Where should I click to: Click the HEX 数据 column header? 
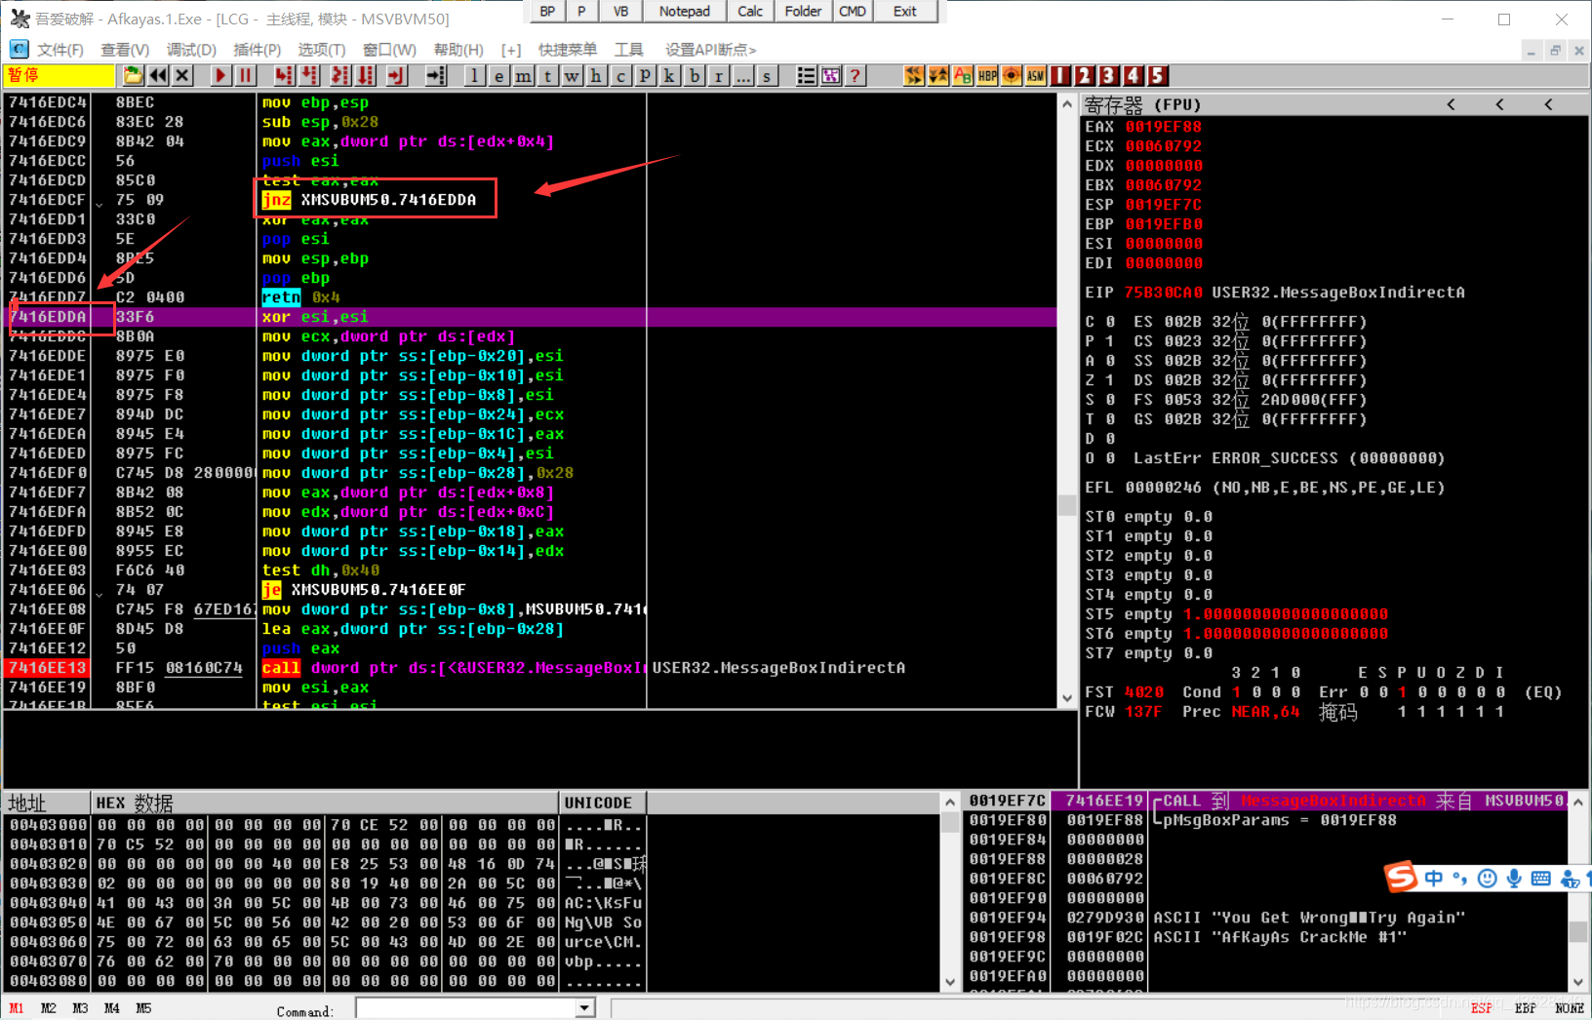click(325, 803)
